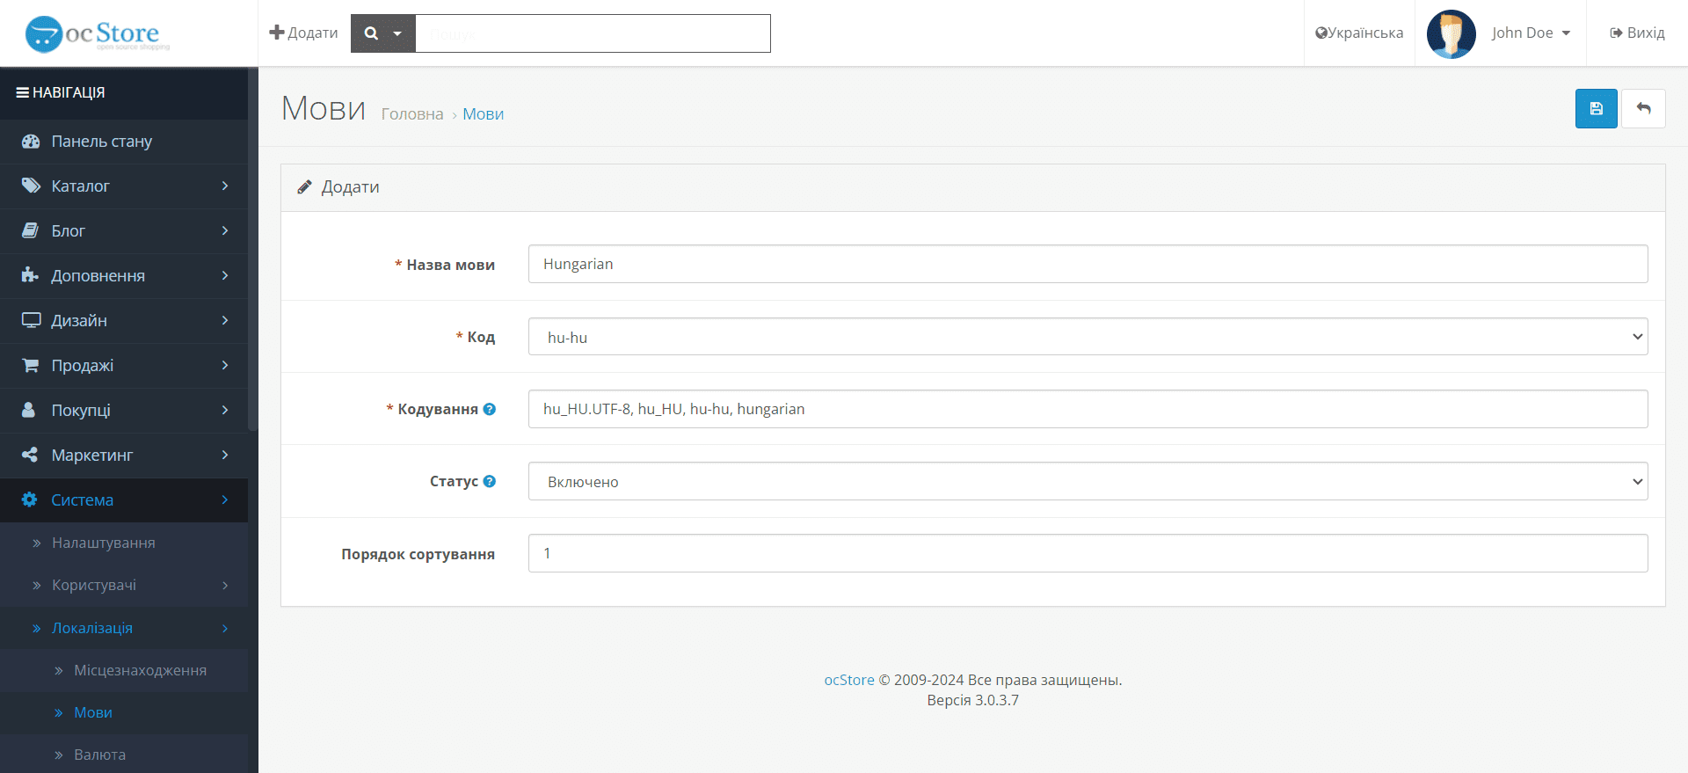Click the Продажі shopping cart icon
This screenshot has width=1688, height=773.
point(30,365)
